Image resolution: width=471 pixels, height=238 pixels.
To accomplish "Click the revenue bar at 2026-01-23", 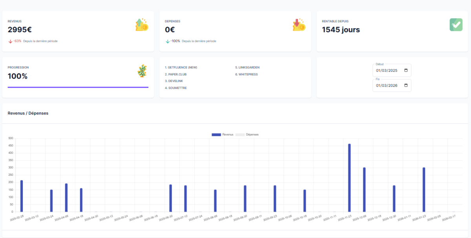I will pos(424,190).
